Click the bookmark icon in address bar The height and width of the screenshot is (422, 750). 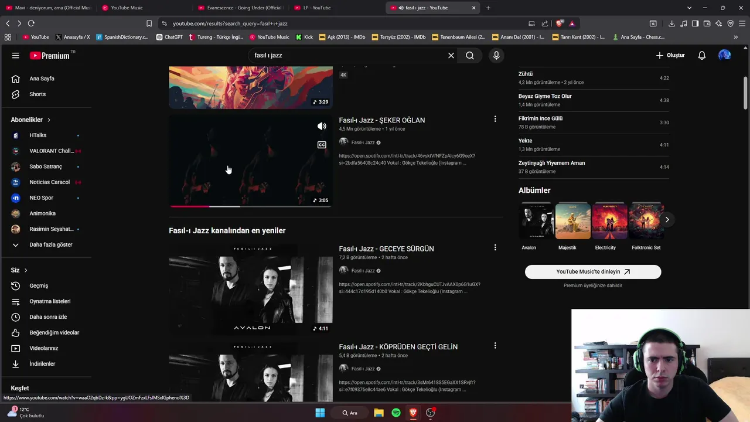(149, 23)
